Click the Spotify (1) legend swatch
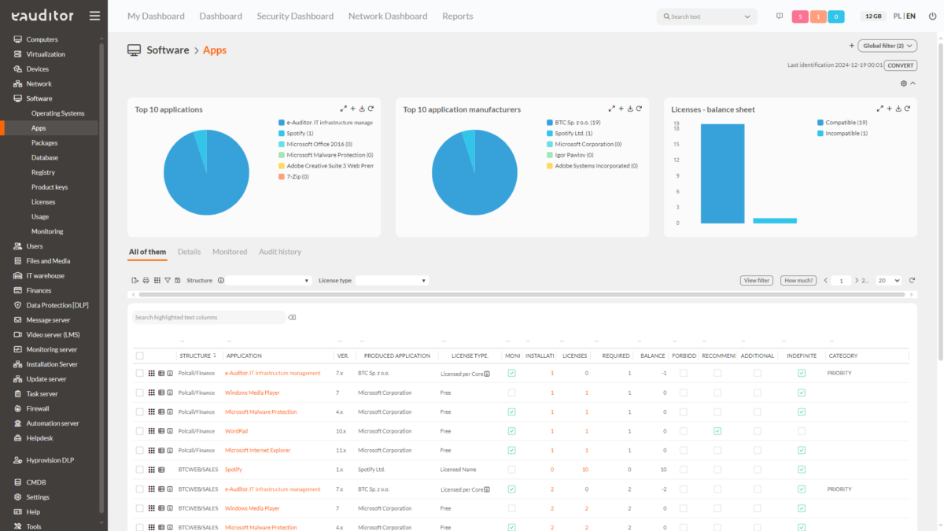The image size is (944, 531). (281, 134)
